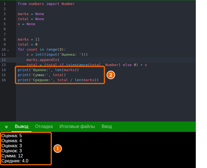Screen dimensions: 207x168
Task: Click the 'marks = None' code line
Action: pos(31,14)
